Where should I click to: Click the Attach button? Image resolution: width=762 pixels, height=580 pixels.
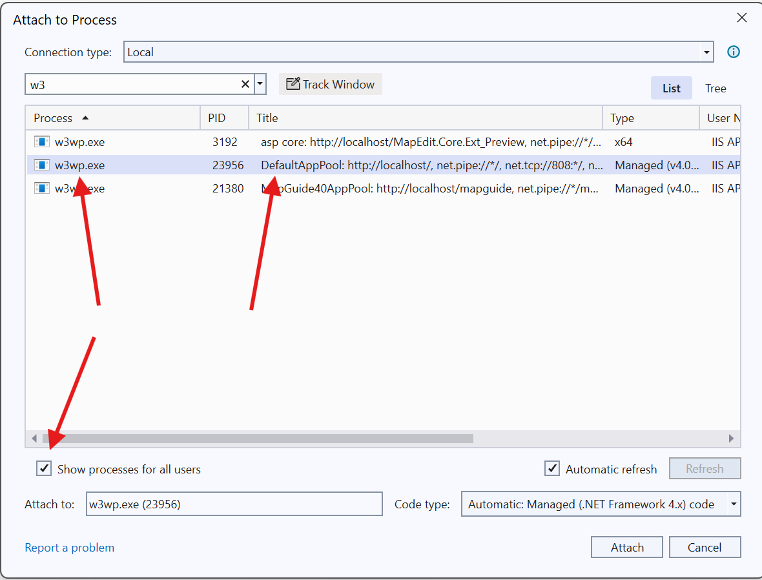coord(626,547)
